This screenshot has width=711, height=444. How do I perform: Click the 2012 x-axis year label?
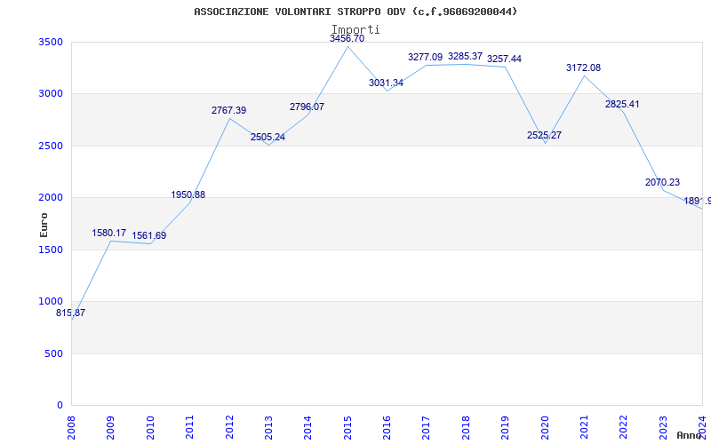click(229, 427)
